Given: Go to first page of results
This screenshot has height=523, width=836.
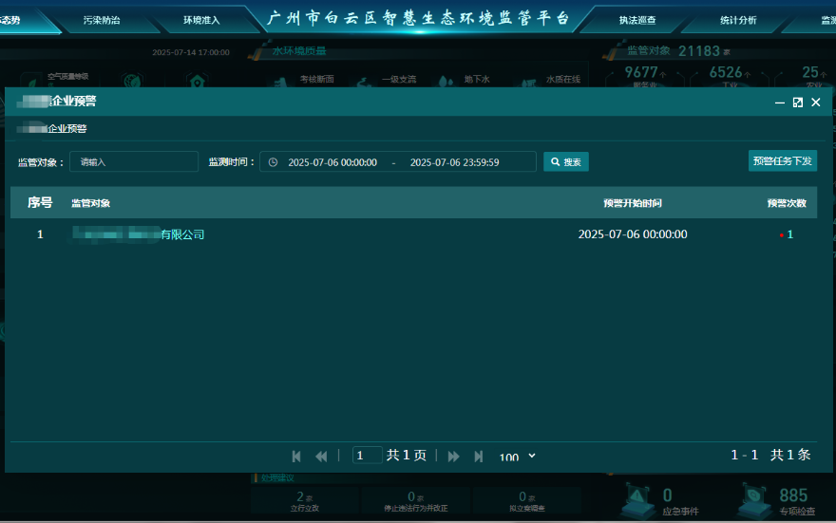Looking at the screenshot, I should (296, 456).
